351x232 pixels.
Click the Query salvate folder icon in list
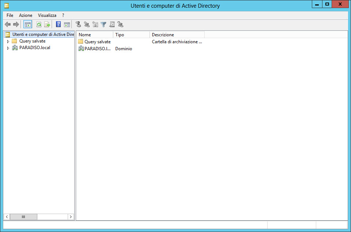click(81, 41)
